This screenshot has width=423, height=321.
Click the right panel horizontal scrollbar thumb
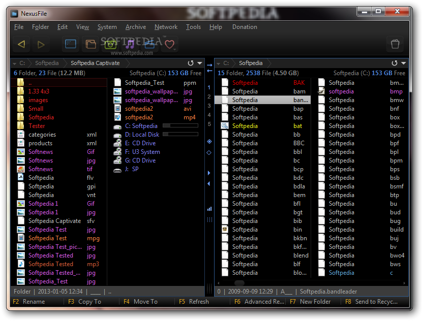239,283
